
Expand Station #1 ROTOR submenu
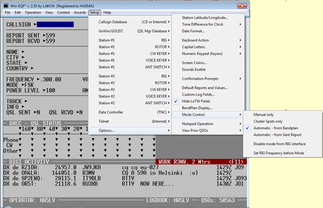tap(130, 47)
